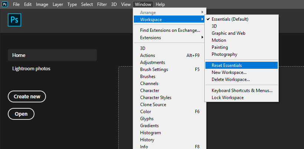Open Lightroom photos in the sidebar
This screenshot has height=149, width=304.
31,68
